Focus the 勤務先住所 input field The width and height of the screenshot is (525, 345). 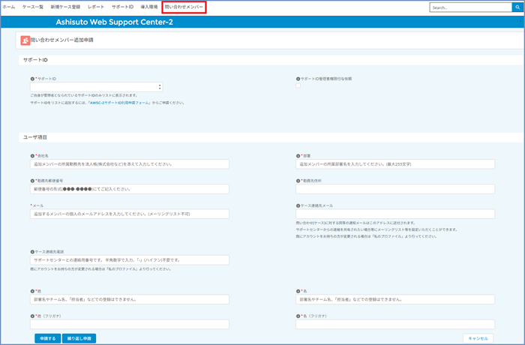395,189
